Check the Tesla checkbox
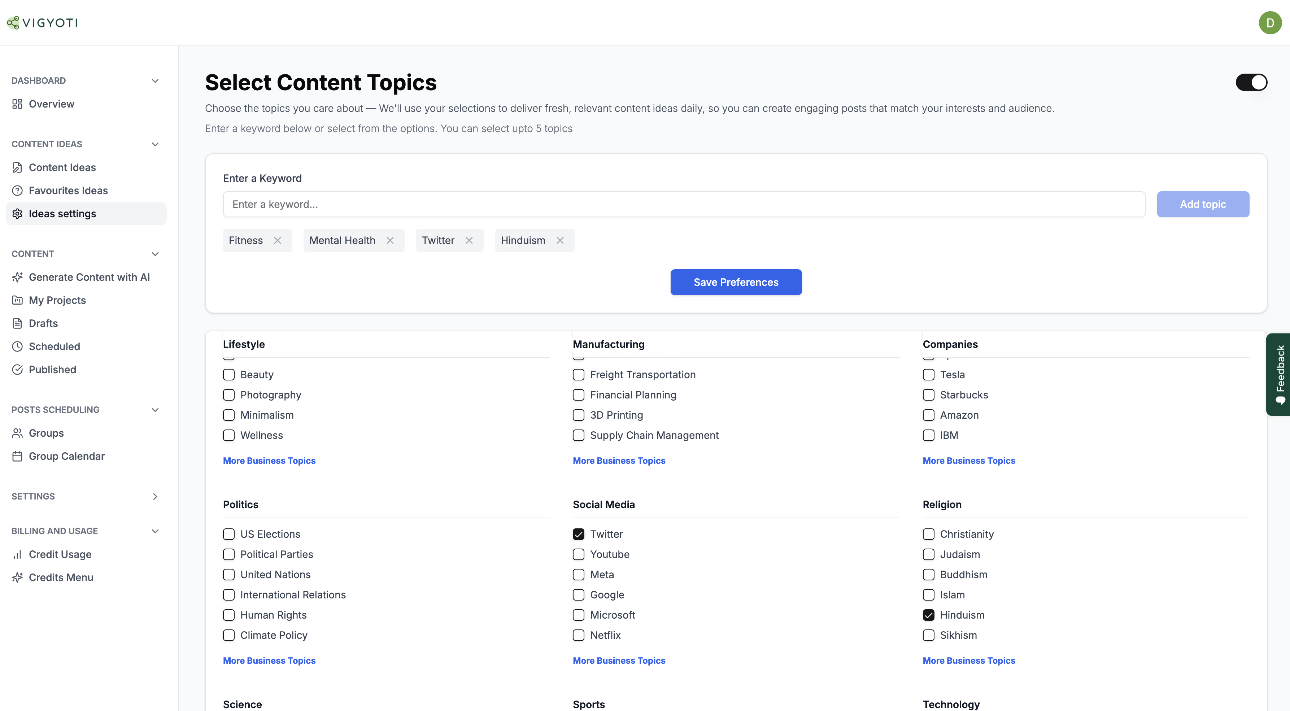1290x711 pixels. point(928,375)
